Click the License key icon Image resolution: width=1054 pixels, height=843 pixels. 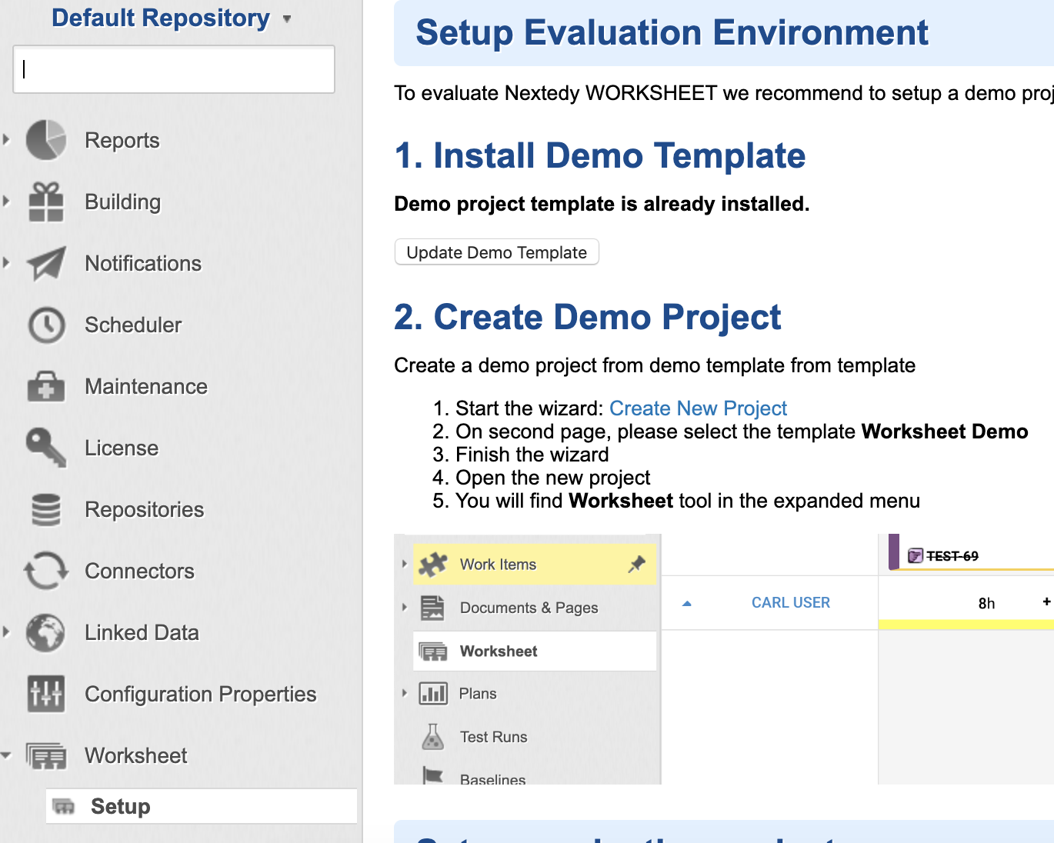click(x=46, y=448)
